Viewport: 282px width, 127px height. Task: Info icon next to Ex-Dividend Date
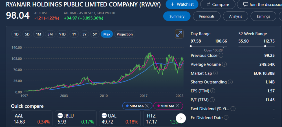point(226,117)
